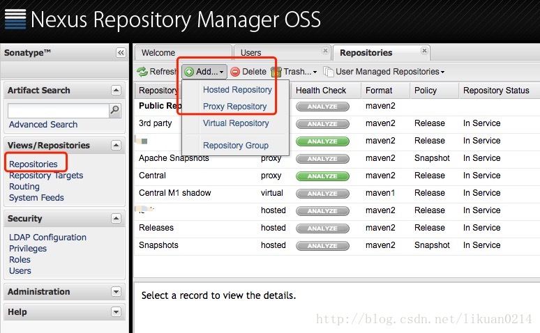The image size is (540, 333).
Task: Expand the Help panel
Action: (x=116, y=312)
